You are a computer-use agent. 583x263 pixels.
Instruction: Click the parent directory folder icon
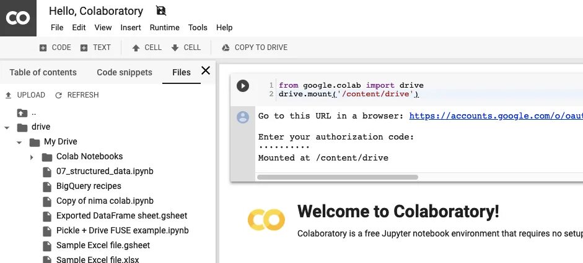pyautogui.click(x=22, y=113)
